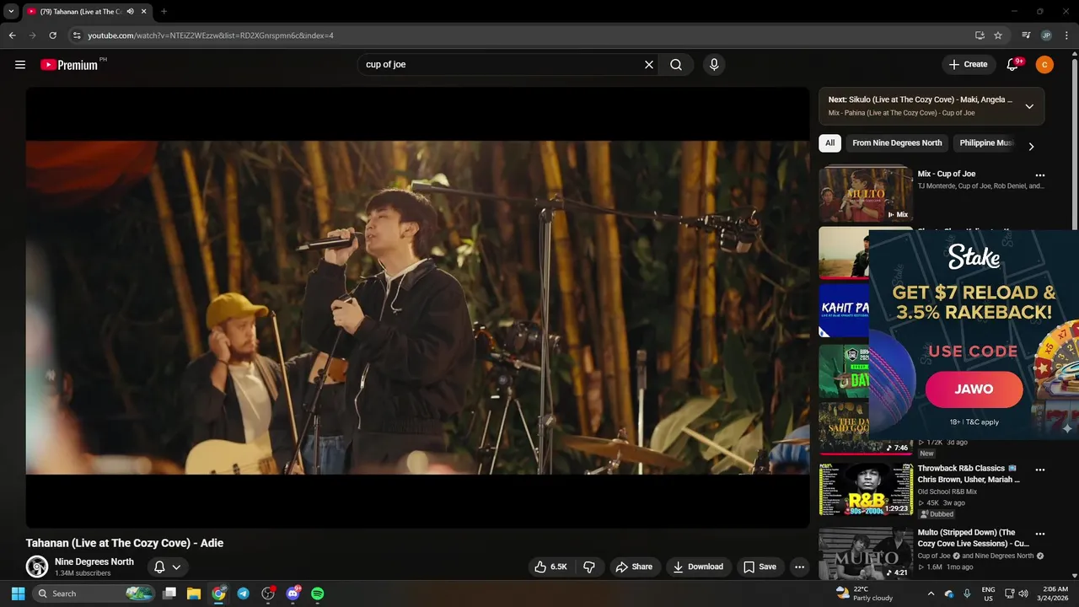This screenshot has height=607, width=1079.
Task: Open Windows Start menu
Action: (18, 594)
